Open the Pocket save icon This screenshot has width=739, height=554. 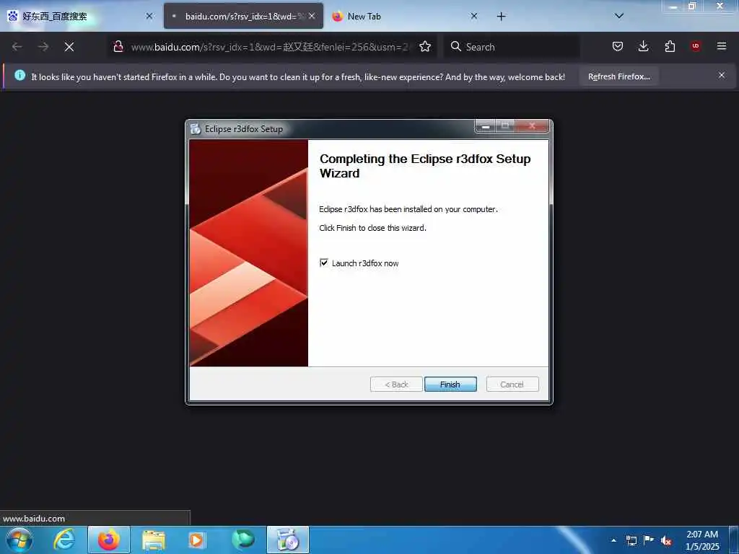click(618, 46)
